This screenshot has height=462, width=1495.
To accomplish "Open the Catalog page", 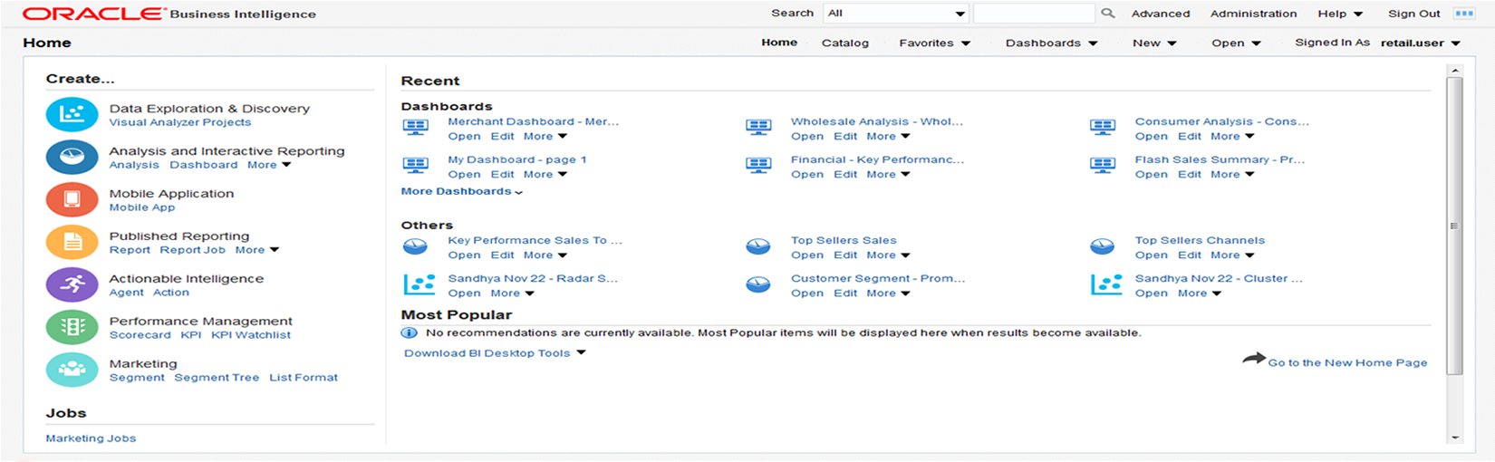I will tap(845, 43).
